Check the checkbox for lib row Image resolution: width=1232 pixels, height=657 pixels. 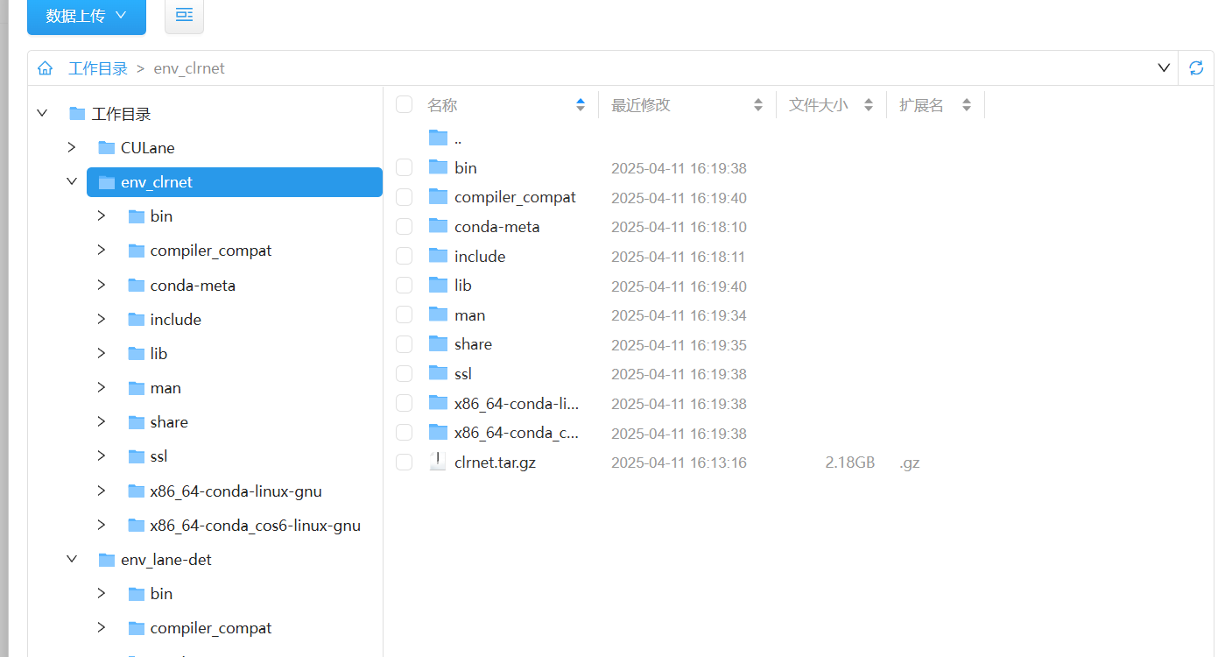click(x=404, y=285)
